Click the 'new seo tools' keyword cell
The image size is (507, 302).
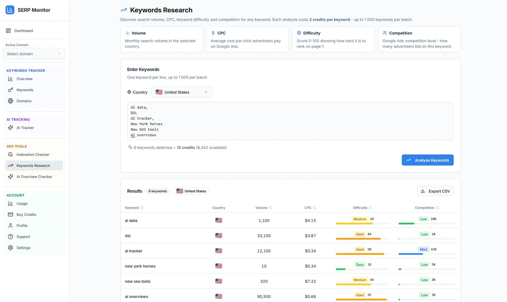point(138,281)
